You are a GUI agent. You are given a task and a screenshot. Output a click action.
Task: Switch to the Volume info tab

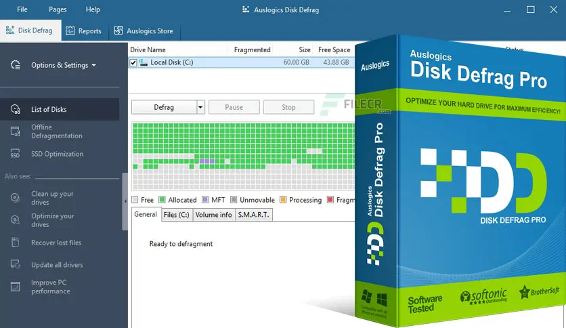coord(213,215)
